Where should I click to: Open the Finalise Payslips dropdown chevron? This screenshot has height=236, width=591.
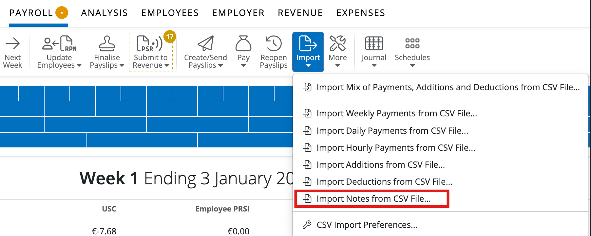point(122,66)
